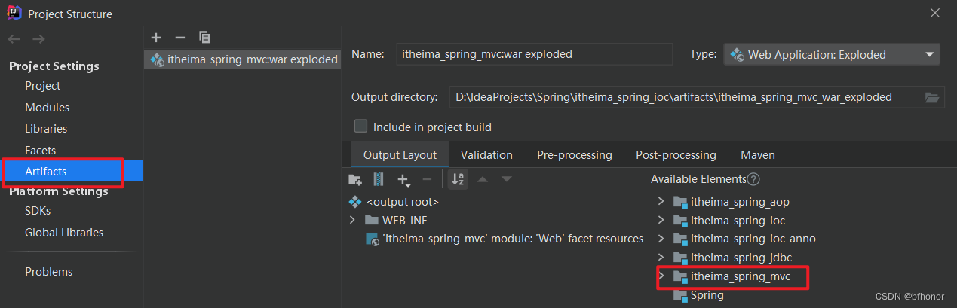
Task: Switch to the Validation tab
Action: pyautogui.click(x=486, y=155)
